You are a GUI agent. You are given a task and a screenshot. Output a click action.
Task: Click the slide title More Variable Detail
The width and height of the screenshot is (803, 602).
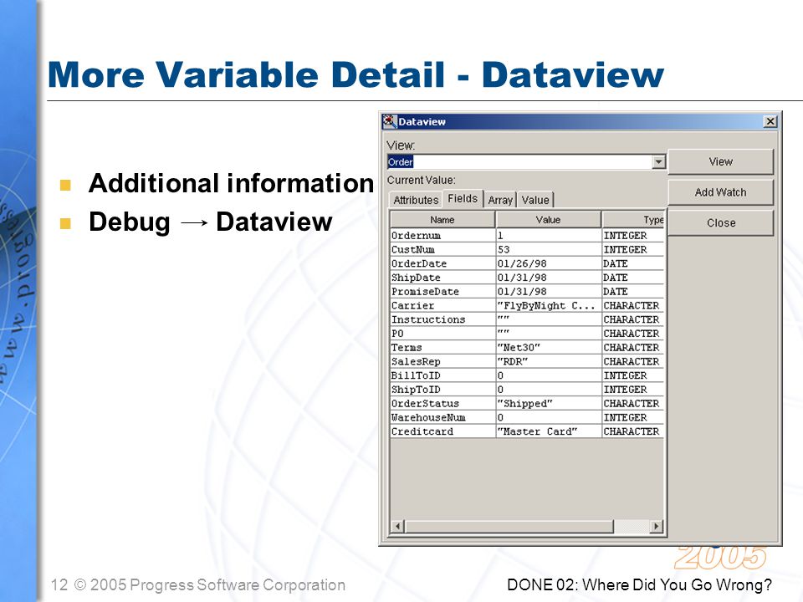246,74
